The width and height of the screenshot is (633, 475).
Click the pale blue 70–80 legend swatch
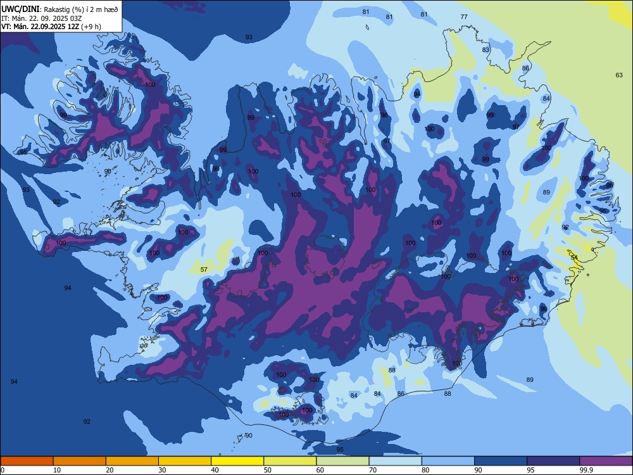(395, 461)
